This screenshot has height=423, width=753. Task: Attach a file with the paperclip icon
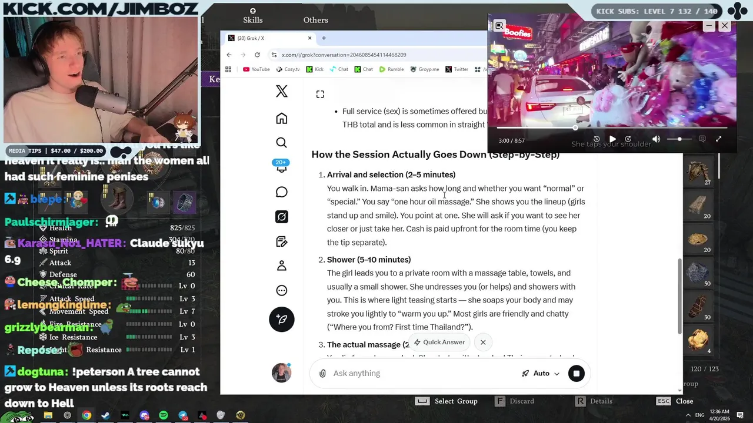pos(322,374)
